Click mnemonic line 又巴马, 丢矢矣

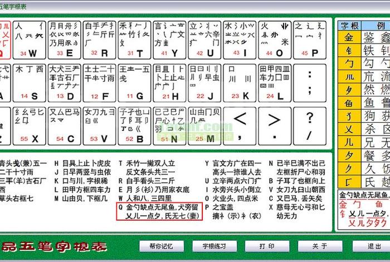tap(299, 198)
